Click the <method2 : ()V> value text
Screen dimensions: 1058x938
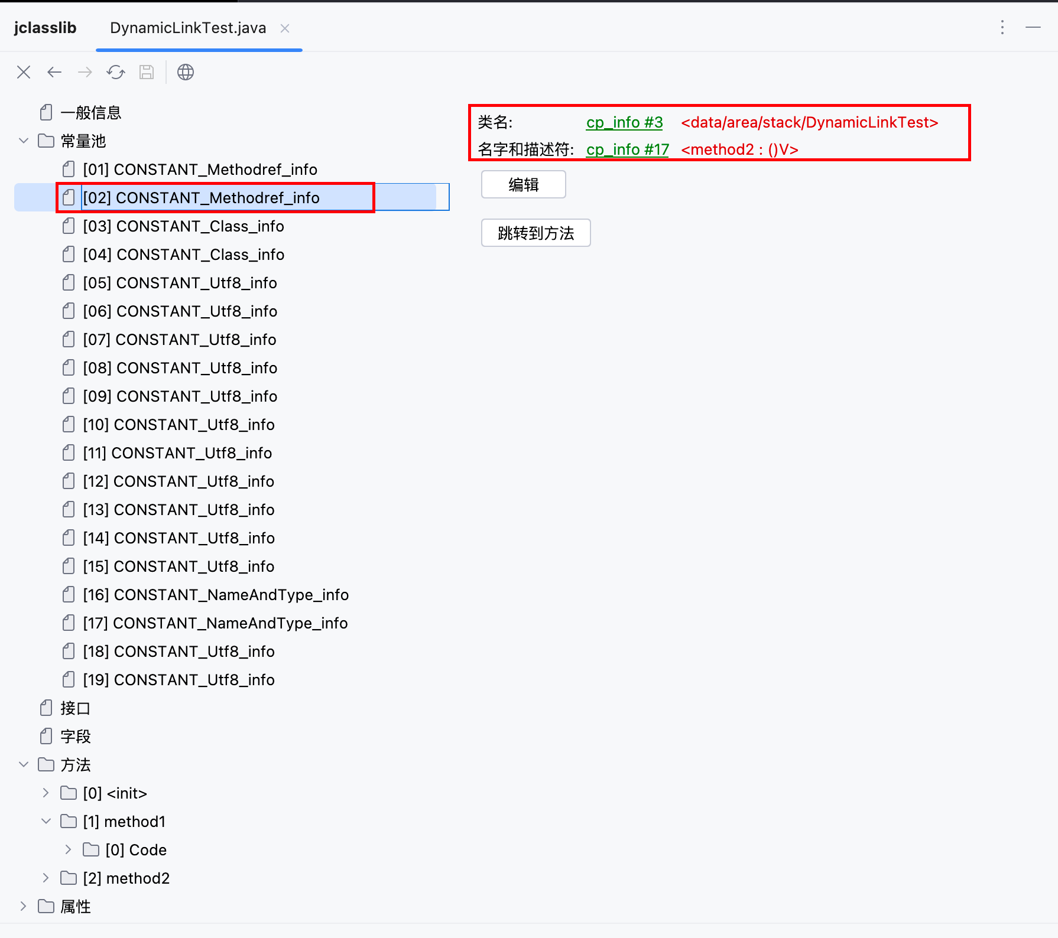coord(740,149)
